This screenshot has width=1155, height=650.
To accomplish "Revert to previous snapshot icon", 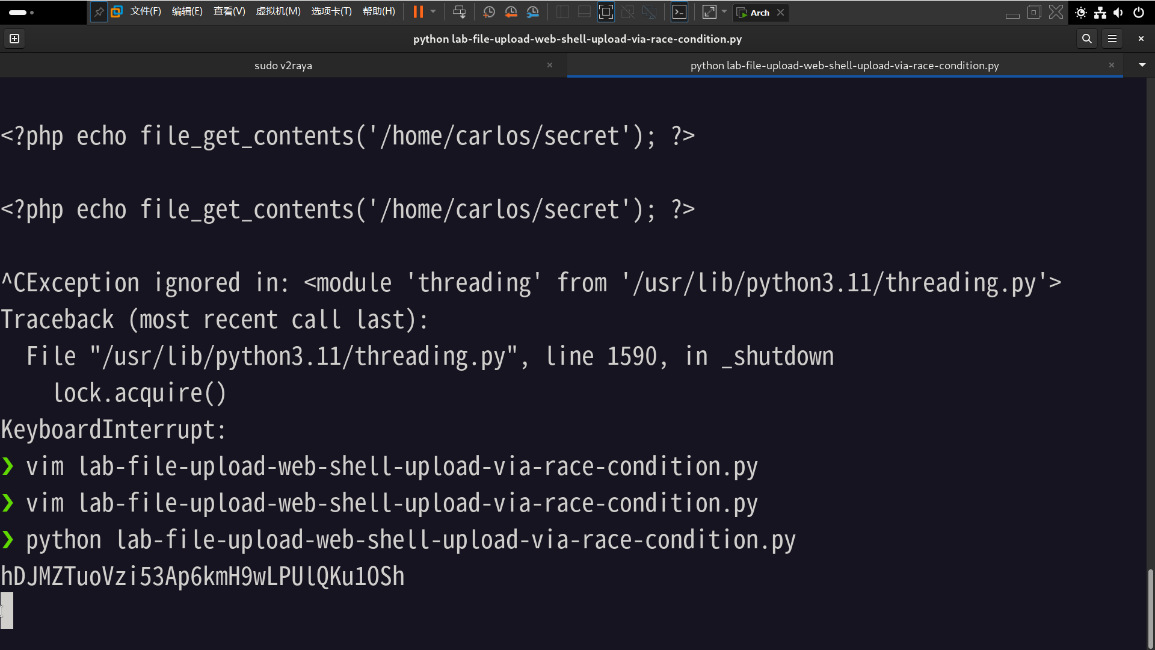I will pyautogui.click(x=511, y=12).
